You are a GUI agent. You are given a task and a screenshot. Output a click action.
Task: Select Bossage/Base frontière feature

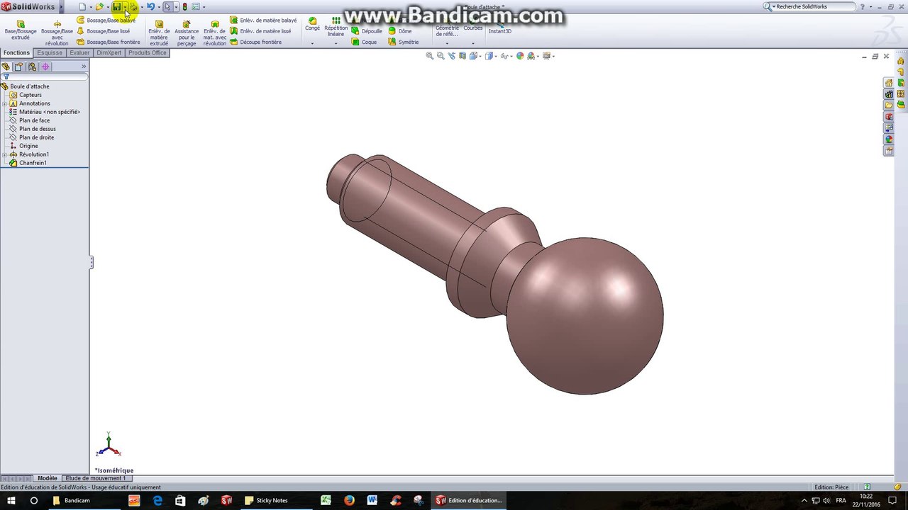[109, 42]
